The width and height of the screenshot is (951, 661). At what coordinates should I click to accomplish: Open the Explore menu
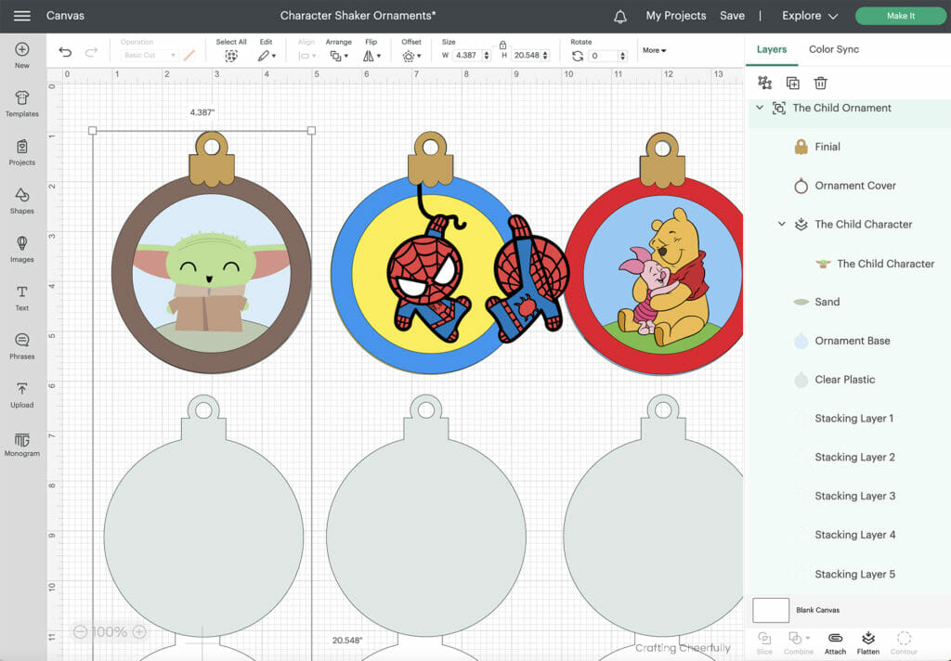pyautogui.click(x=804, y=15)
